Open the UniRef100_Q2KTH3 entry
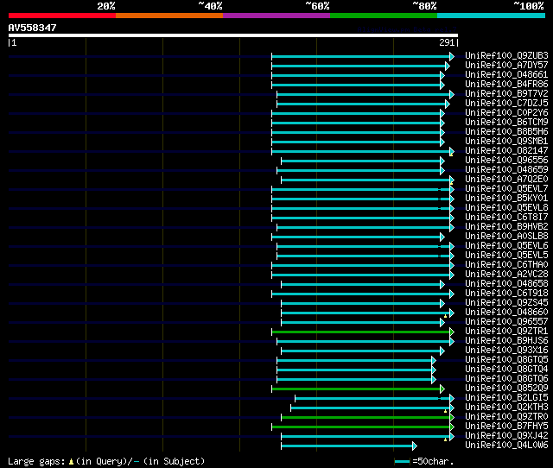The image size is (553, 468). (x=506, y=408)
